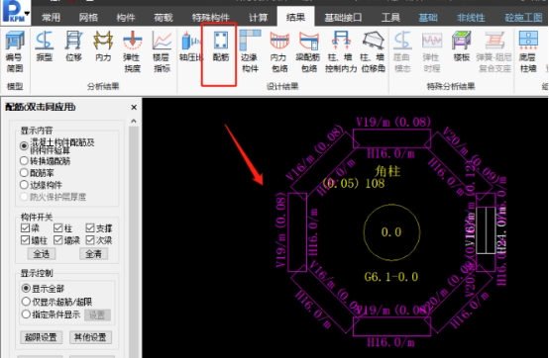
Task: Show the 位移 displacement results
Action: coord(74,46)
